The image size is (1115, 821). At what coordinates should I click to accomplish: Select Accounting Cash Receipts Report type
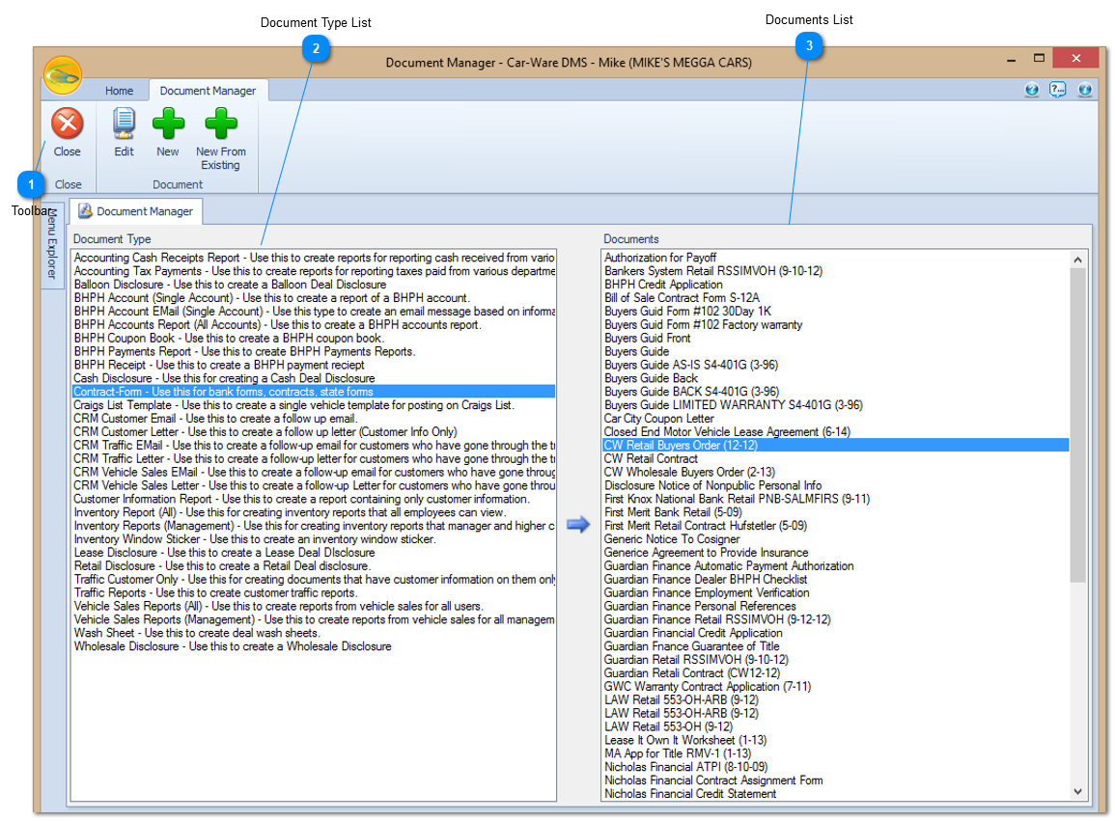click(x=314, y=258)
